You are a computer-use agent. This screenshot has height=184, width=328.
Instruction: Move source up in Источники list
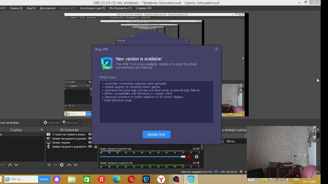pos(69,165)
